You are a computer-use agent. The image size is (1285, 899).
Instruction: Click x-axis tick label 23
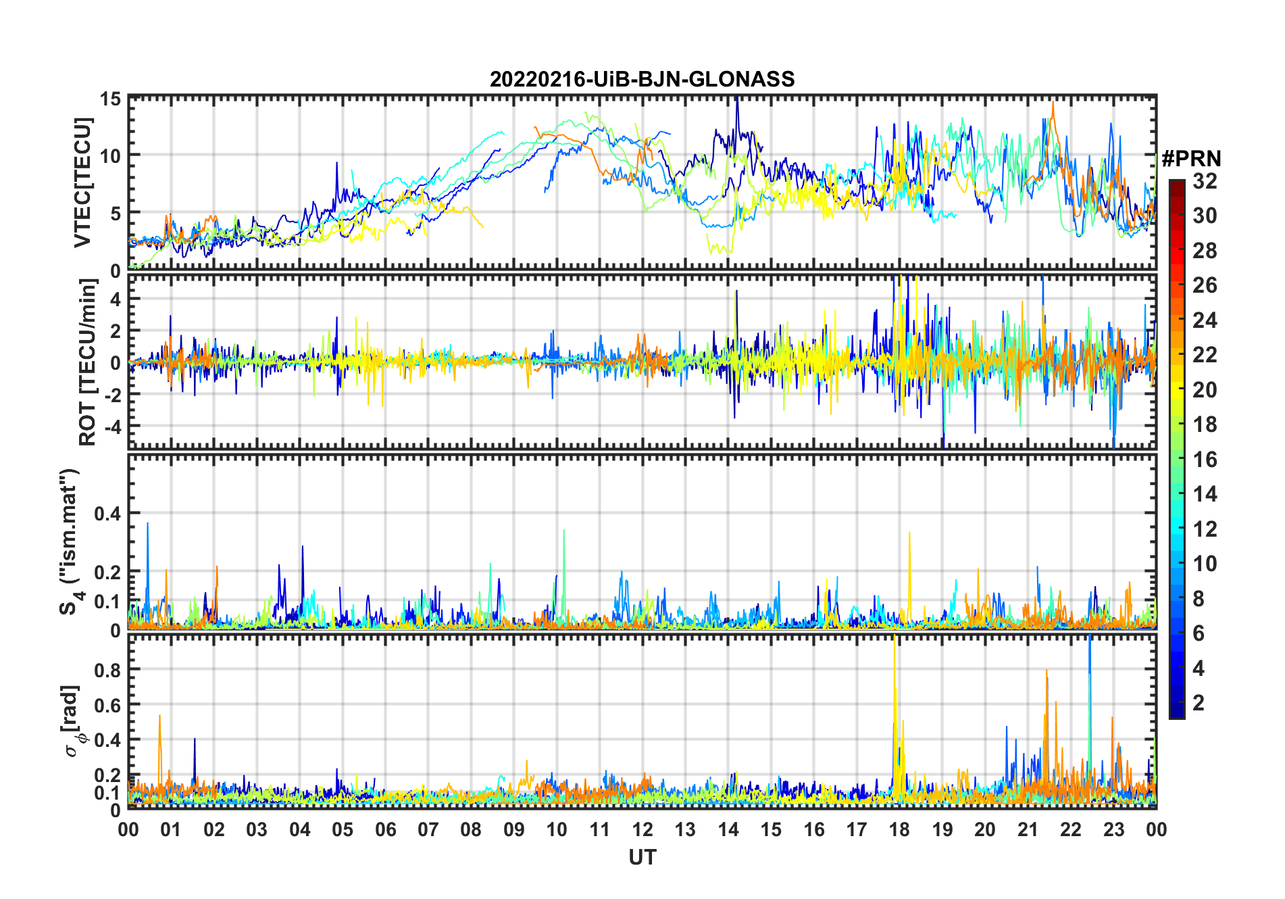pyautogui.click(x=1113, y=829)
